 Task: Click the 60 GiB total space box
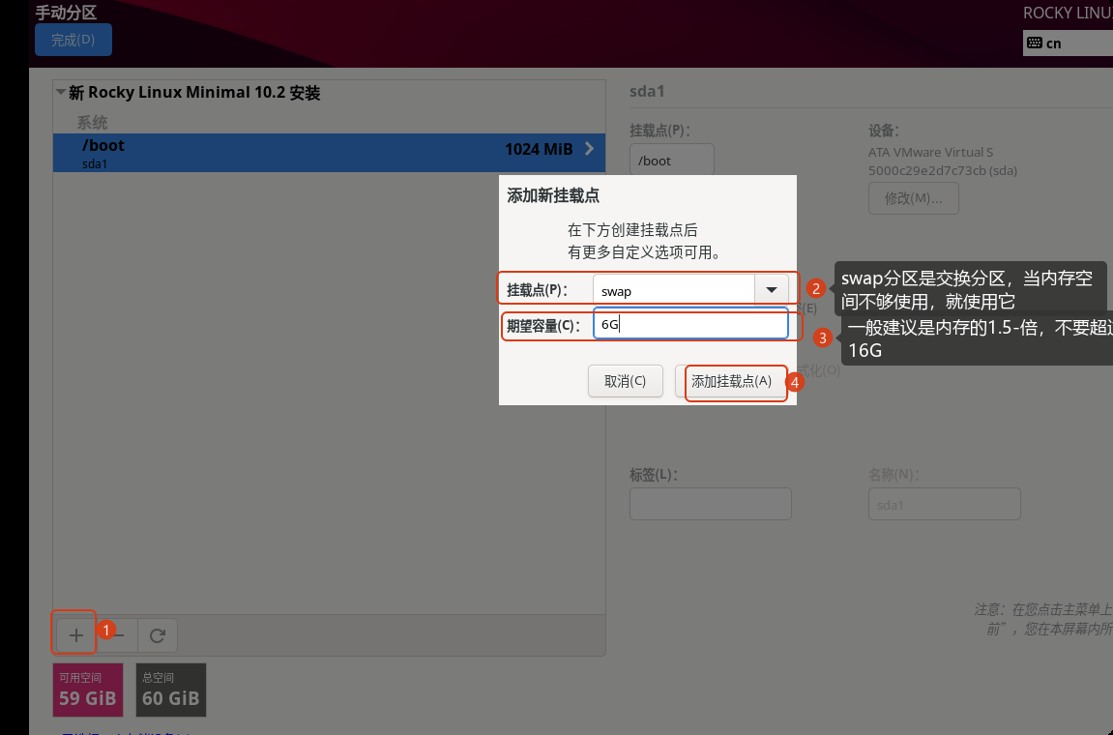[x=171, y=690]
